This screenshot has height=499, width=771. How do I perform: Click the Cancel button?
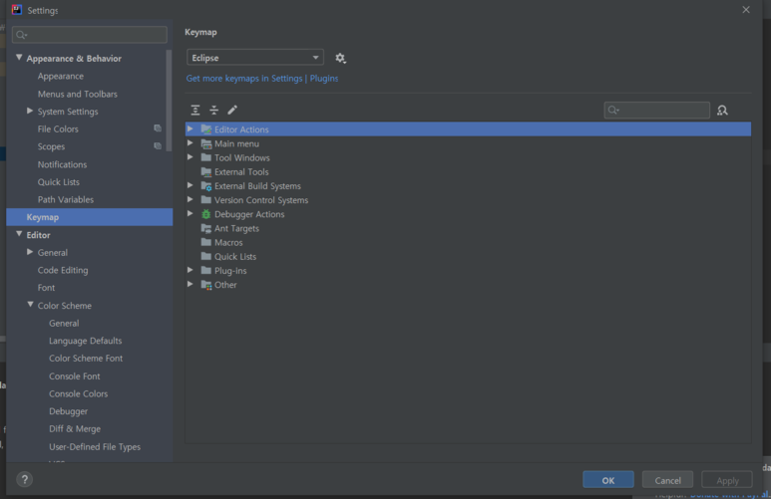(667, 480)
